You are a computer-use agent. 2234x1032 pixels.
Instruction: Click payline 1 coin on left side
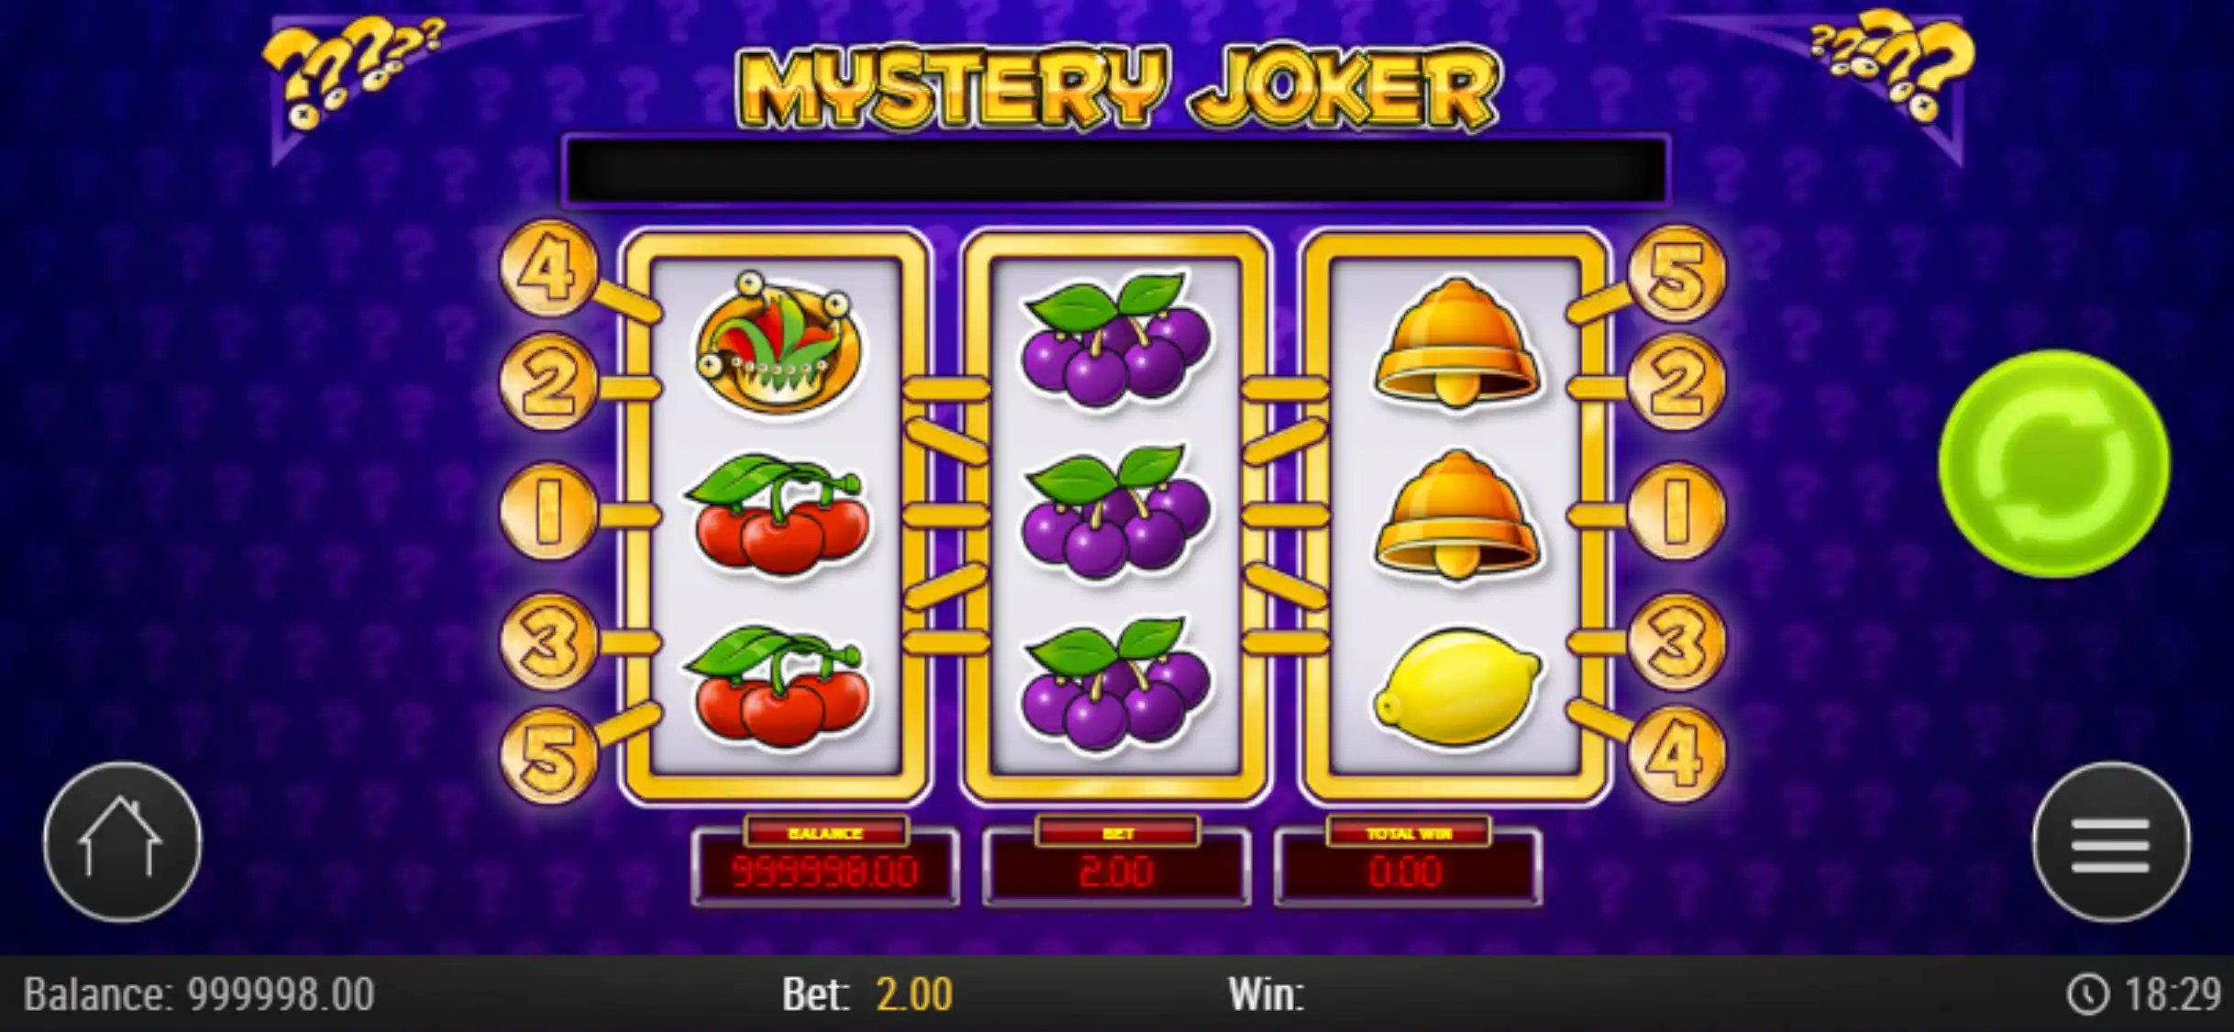click(x=548, y=511)
